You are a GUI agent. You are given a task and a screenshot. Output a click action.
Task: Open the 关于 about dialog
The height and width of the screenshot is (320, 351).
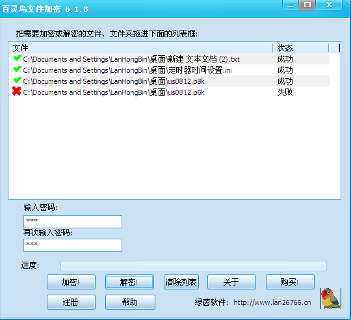[231, 282]
